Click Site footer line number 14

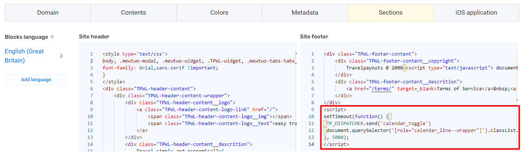point(312,144)
